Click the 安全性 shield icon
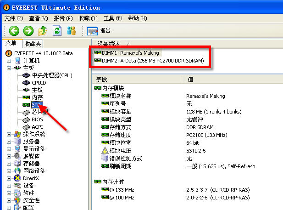This screenshot has height=210, width=283. click(x=17, y=200)
